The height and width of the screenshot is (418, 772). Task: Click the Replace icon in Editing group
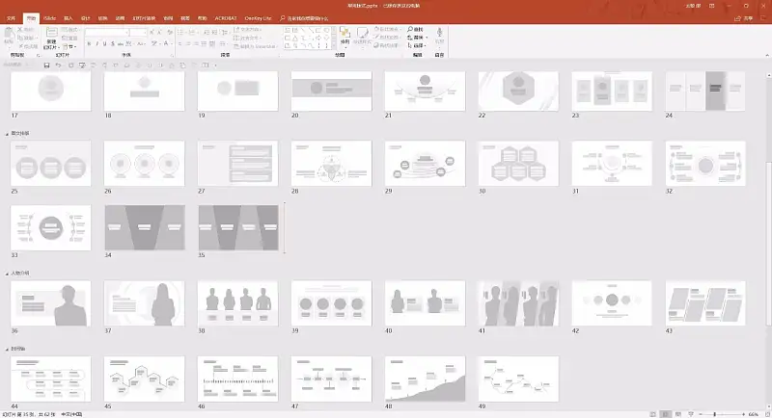pyautogui.click(x=410, y=38)
